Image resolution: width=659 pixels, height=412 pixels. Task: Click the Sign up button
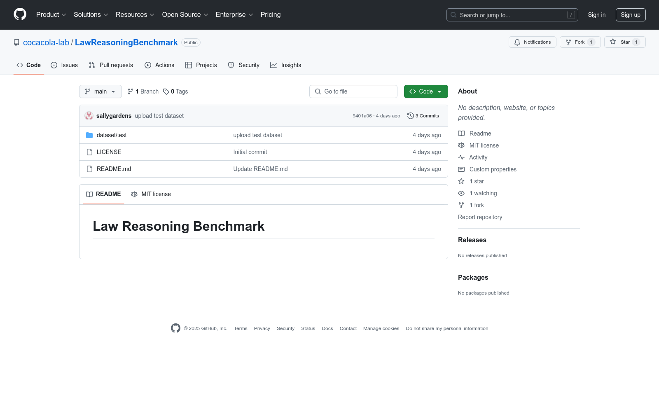coord(631,15)
